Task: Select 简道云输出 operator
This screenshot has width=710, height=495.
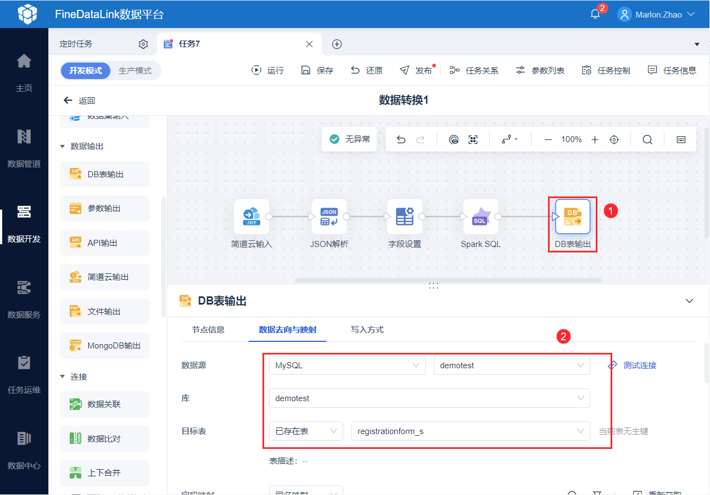Action: click(x=104, y=277)
